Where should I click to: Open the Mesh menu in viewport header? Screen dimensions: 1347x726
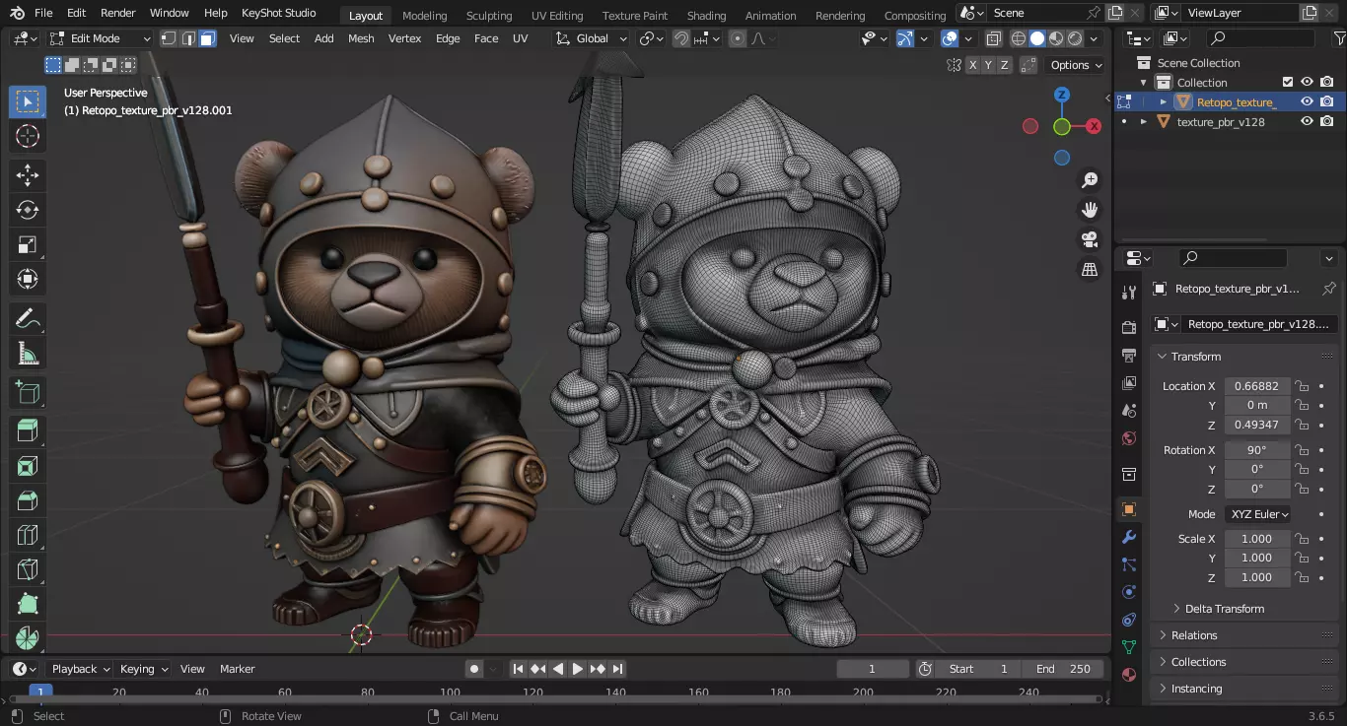[x=361, y=38]
